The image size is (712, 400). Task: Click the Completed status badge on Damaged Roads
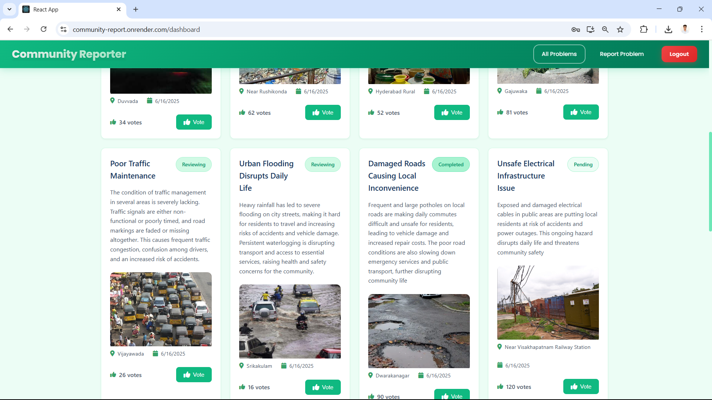point(451,164)
